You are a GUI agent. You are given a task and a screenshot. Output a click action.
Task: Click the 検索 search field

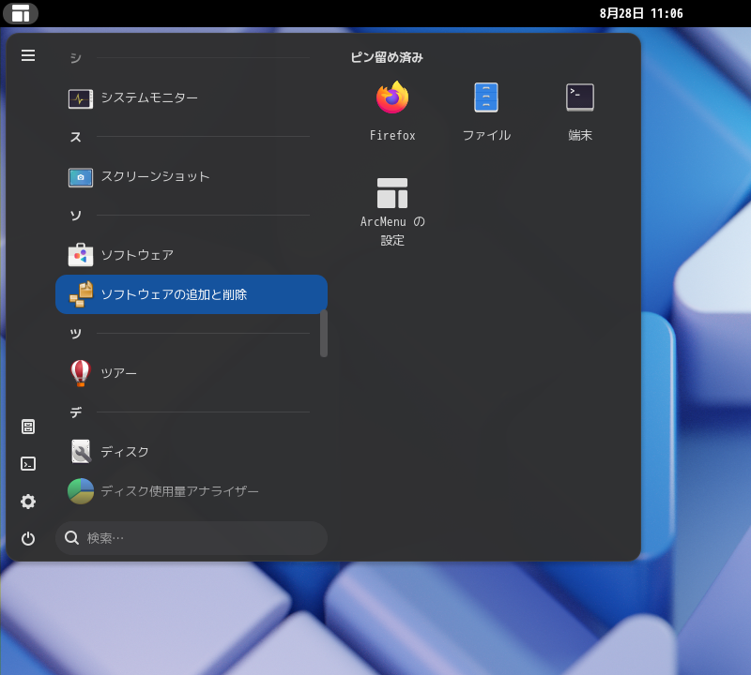click(188, 537)
